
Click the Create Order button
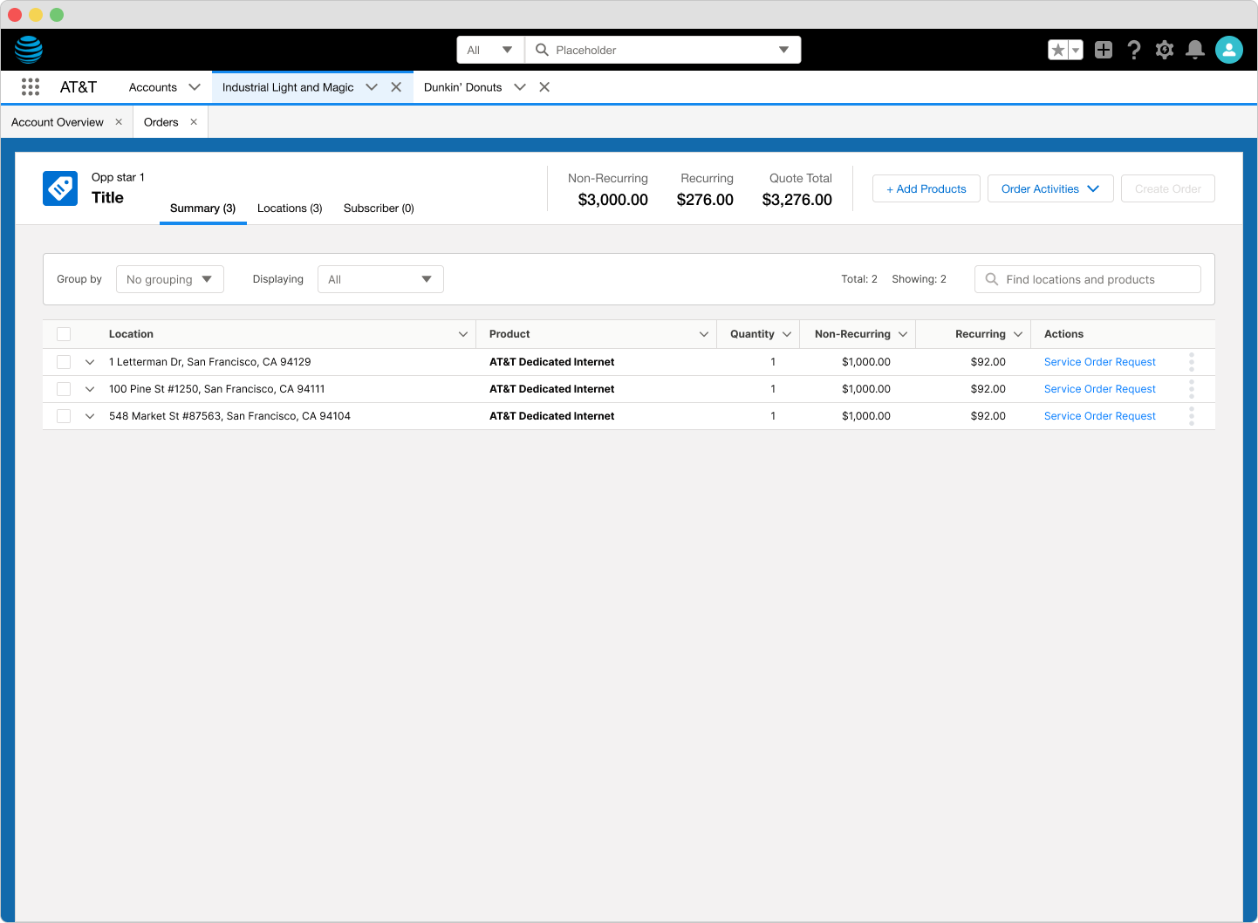click(x=1168, y=188)
